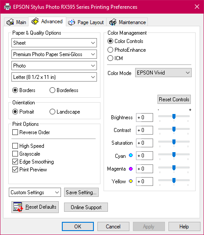Screen dimensions: 204x235
Task: Click the Contrast slider thumb
Action: click(x=174, y=129)
